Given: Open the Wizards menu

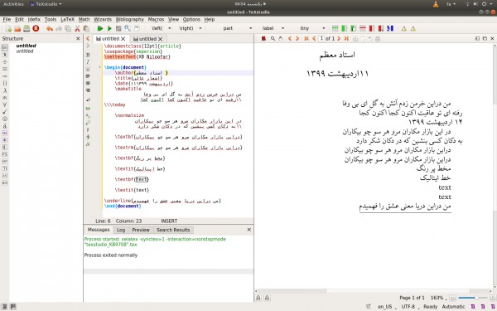Looking at the screenshot, I should (103, 19).
